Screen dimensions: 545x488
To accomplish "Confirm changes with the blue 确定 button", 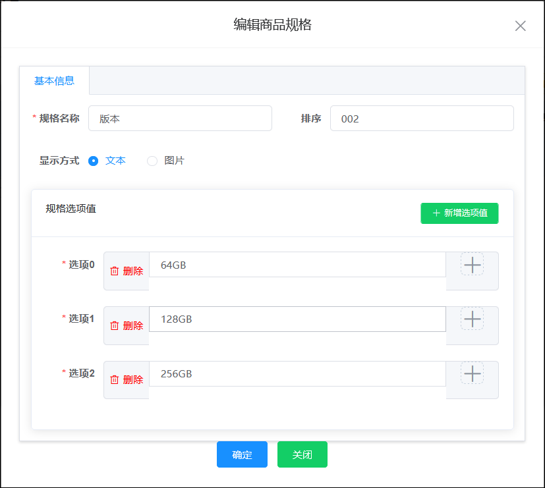I will [242, 454].
